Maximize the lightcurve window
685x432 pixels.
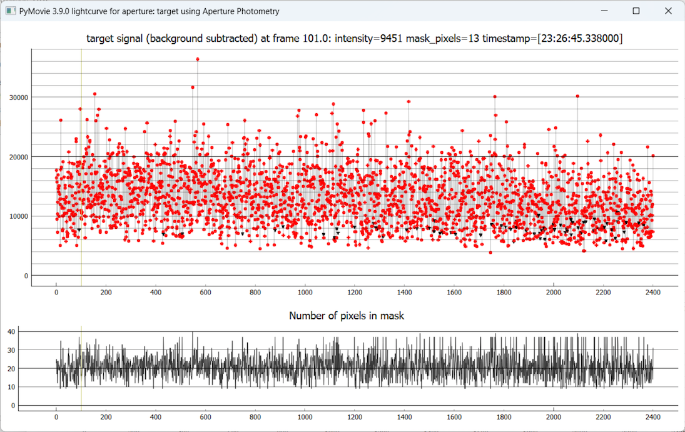(636, 11)
